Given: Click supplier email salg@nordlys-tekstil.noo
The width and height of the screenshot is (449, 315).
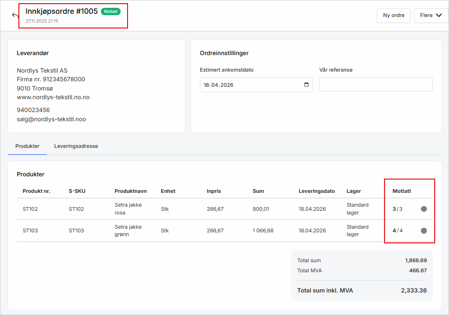Looking at the screenshot, I should (51, 119).
